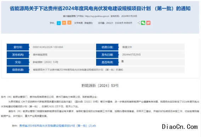Click the document number 黔能源新〔2024〕53号 heading
The width and height of the screenshot is (201, 137).
tap(100, 86)
